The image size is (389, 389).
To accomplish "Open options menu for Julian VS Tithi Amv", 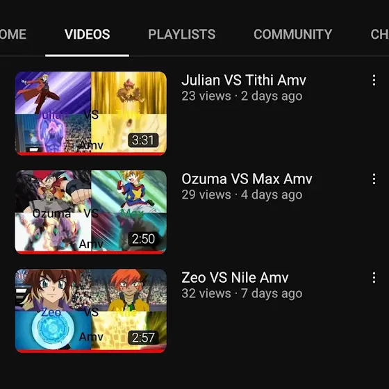I will click(374, 81).
